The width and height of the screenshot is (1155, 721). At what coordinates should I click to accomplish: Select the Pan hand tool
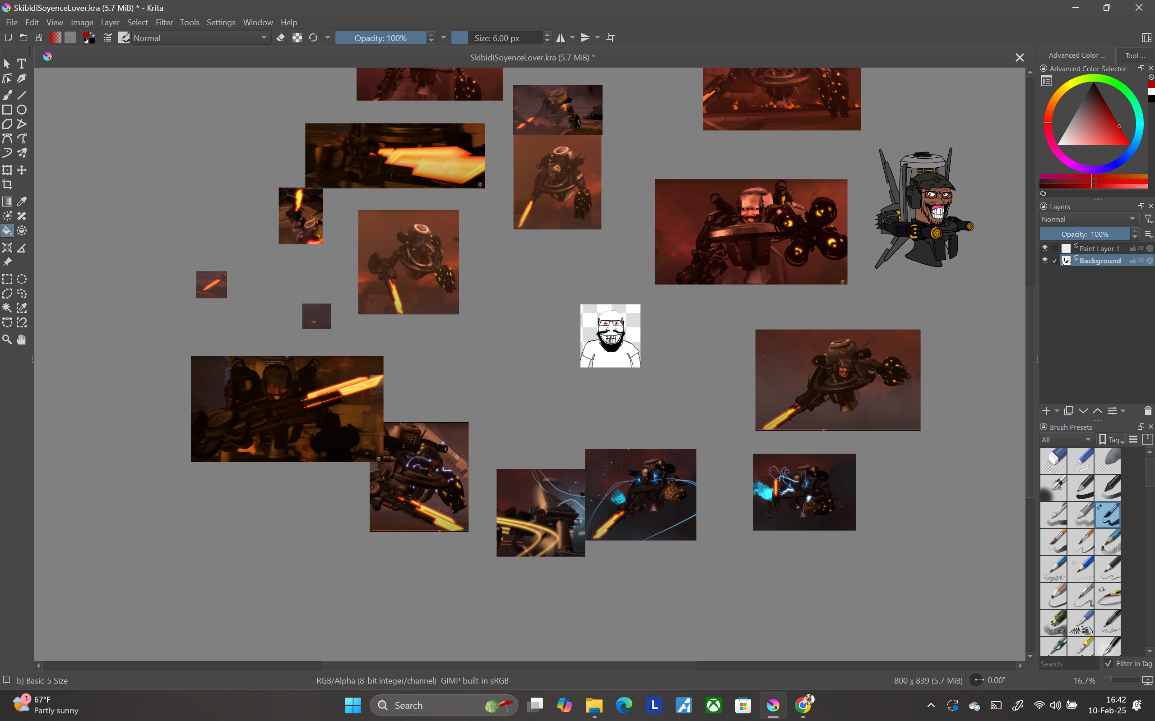click(22, 340)
